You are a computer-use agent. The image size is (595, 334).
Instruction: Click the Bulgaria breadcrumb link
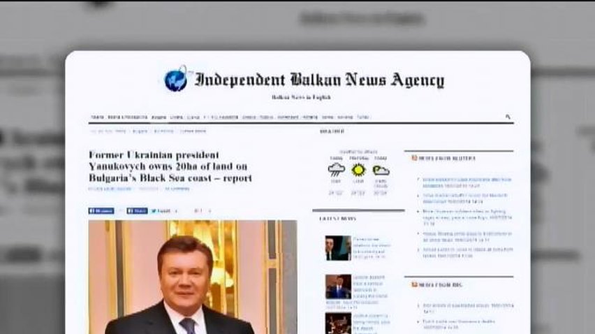[x=140, y=131]
